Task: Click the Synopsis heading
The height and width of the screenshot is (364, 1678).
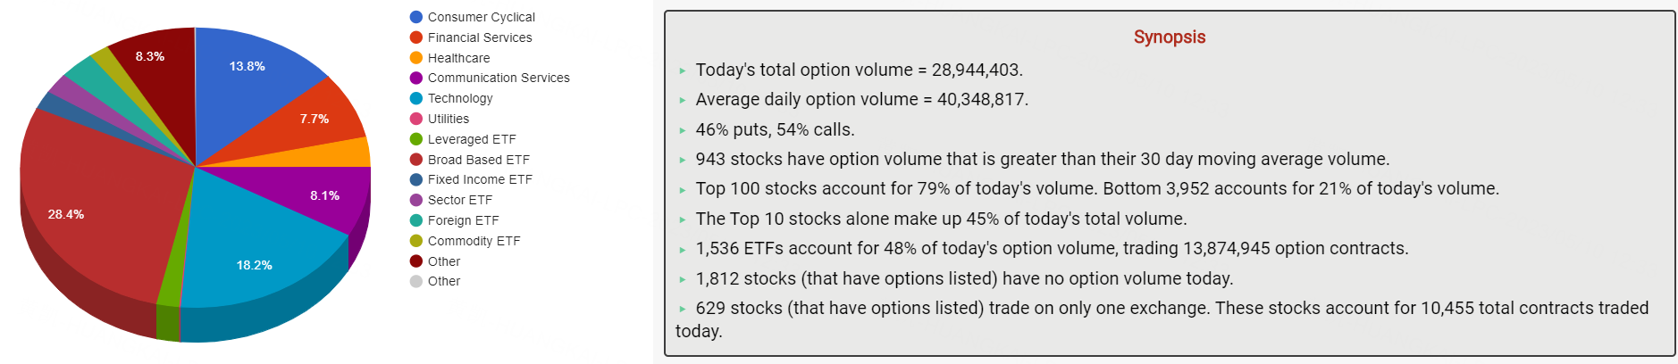Action: (x=1169, y=37)
